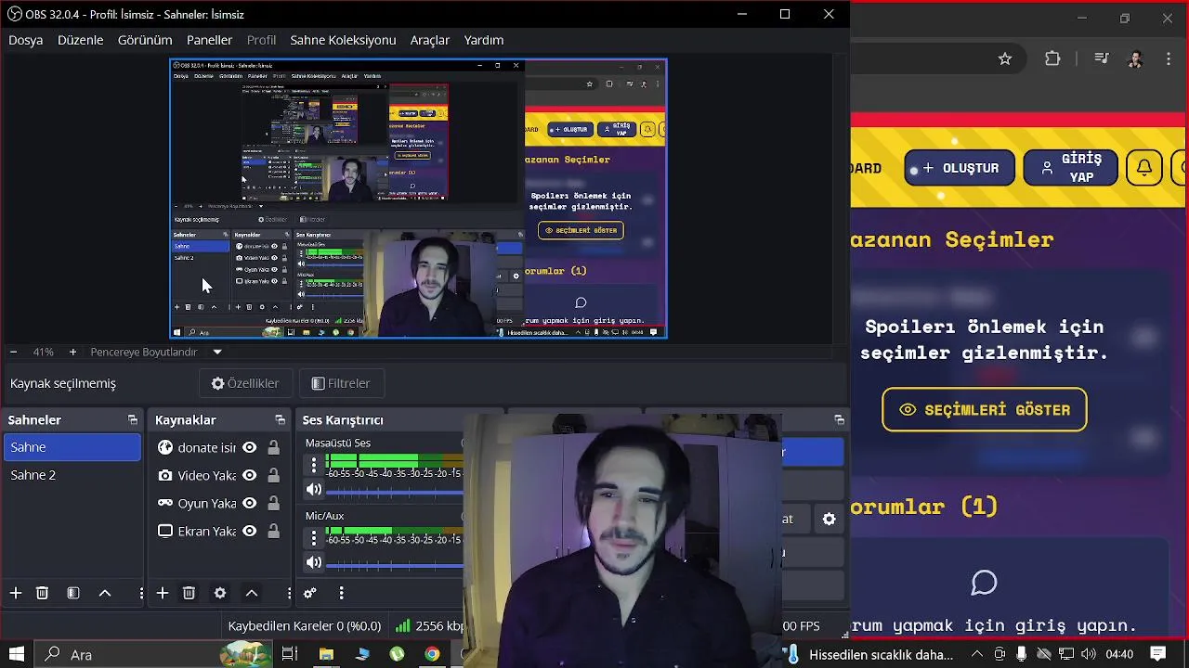The width and height of the screenshot is (1189, 668).
Task: Toggle lock on Ekran Yaka source
Action: click(x=273, y=531)
